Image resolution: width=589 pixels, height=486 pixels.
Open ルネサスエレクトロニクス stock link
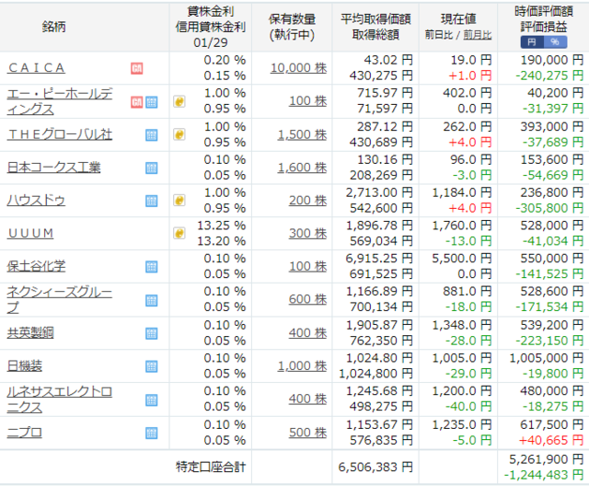pos(59,399)
